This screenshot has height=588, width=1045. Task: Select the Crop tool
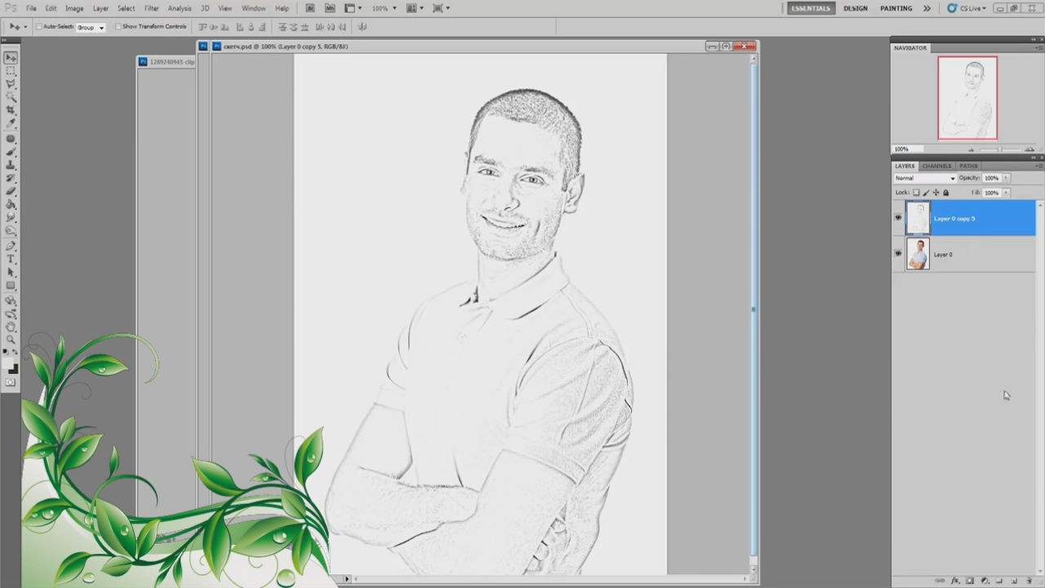[x=11, y=110]
